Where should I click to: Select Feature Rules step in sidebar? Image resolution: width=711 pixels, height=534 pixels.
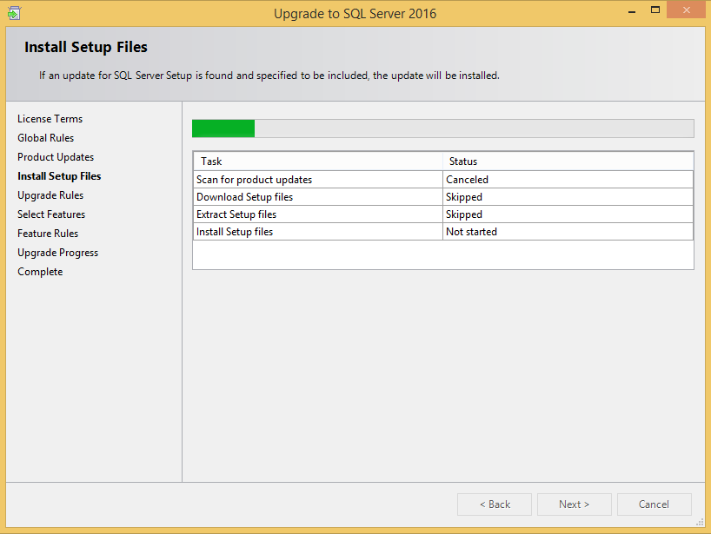[48, 234]
